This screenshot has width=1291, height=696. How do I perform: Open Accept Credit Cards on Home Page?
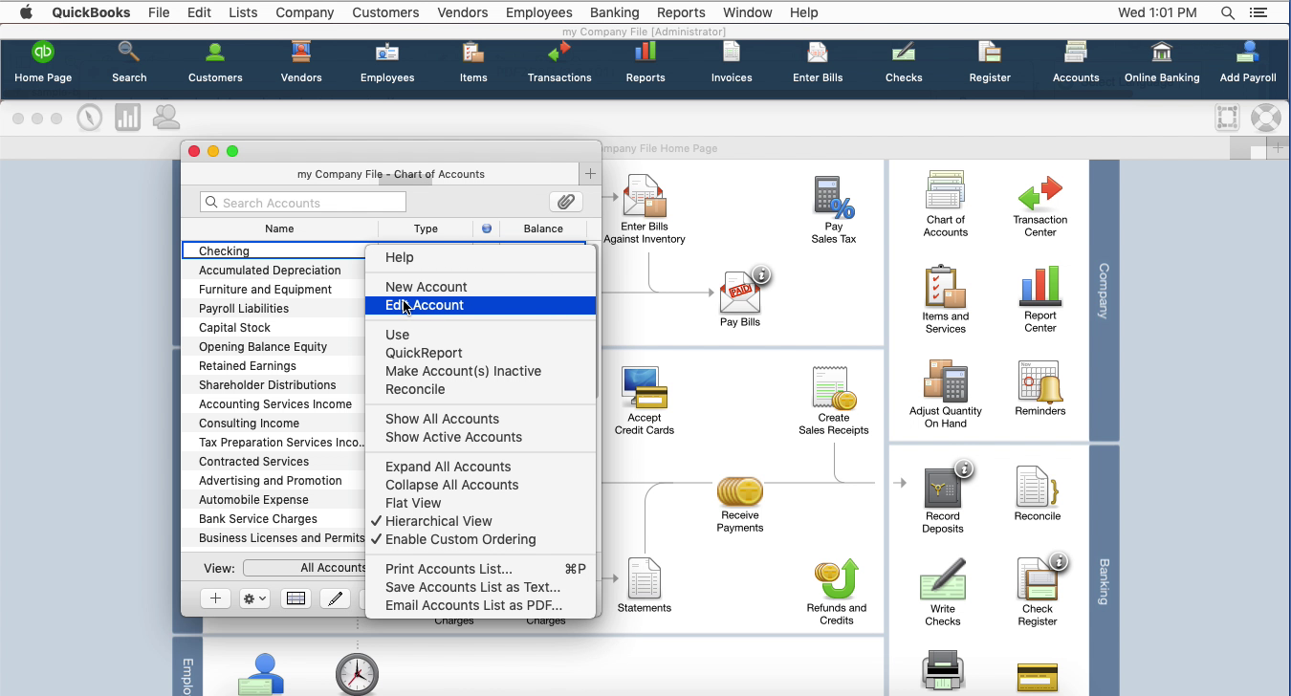coord(645,401)
